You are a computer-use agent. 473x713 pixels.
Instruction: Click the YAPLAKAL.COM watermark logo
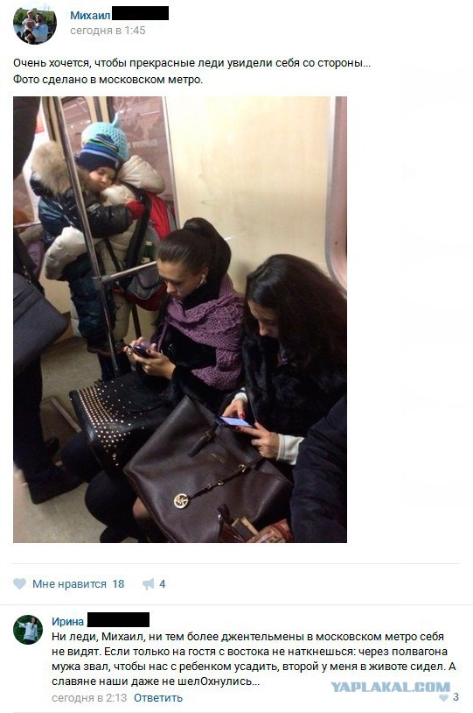(391, 687)
